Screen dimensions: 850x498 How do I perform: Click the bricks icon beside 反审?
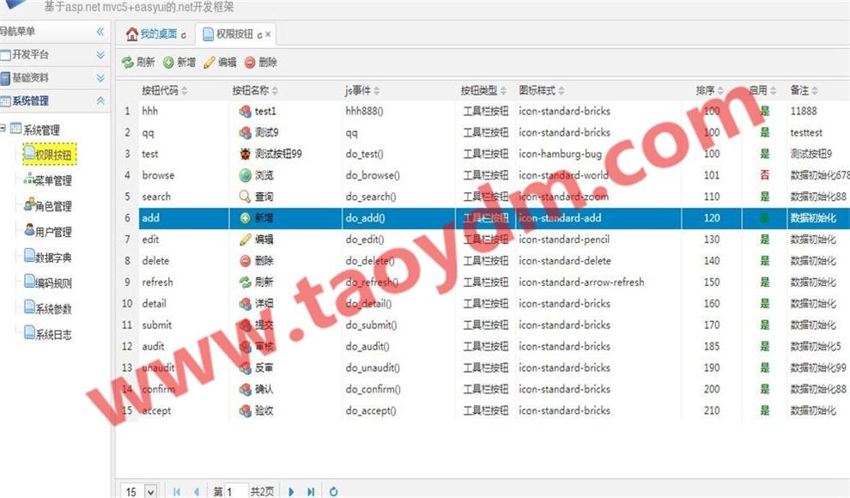click(245, 368)
